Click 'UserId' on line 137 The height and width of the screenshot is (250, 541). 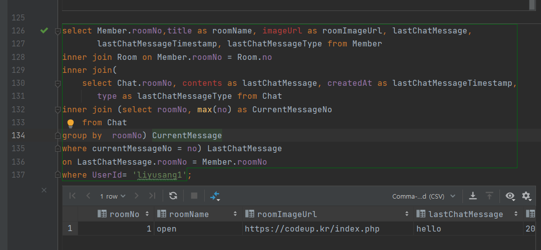(107, 175)
